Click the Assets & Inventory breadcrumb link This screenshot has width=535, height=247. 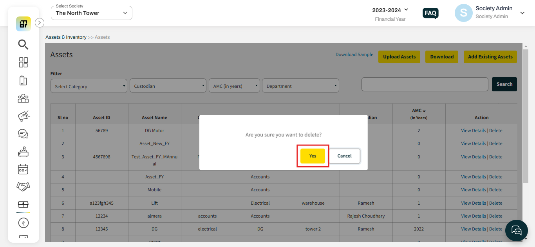coord(66,37)
